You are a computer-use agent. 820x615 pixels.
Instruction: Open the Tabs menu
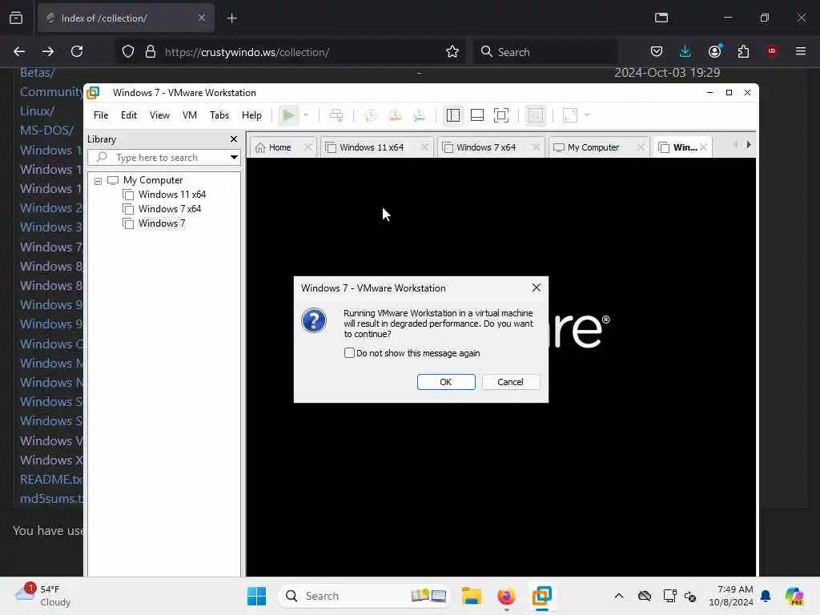pyautogui.click(x=219, y=115)
